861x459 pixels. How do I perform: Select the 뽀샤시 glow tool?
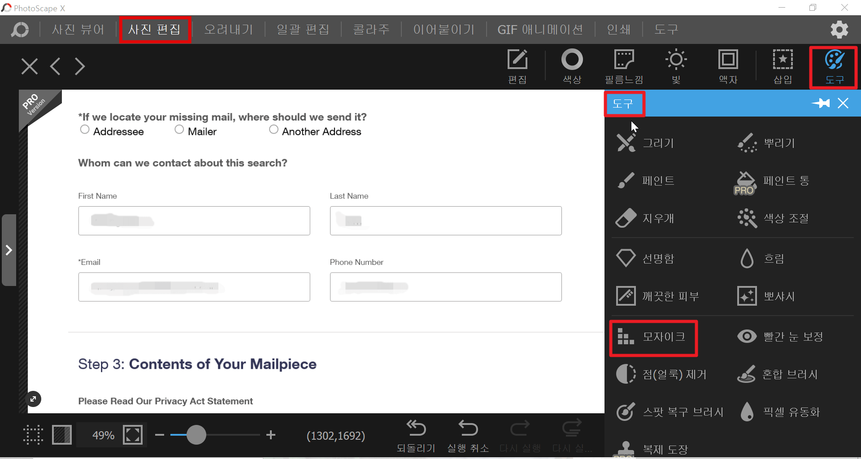[767, 296]
